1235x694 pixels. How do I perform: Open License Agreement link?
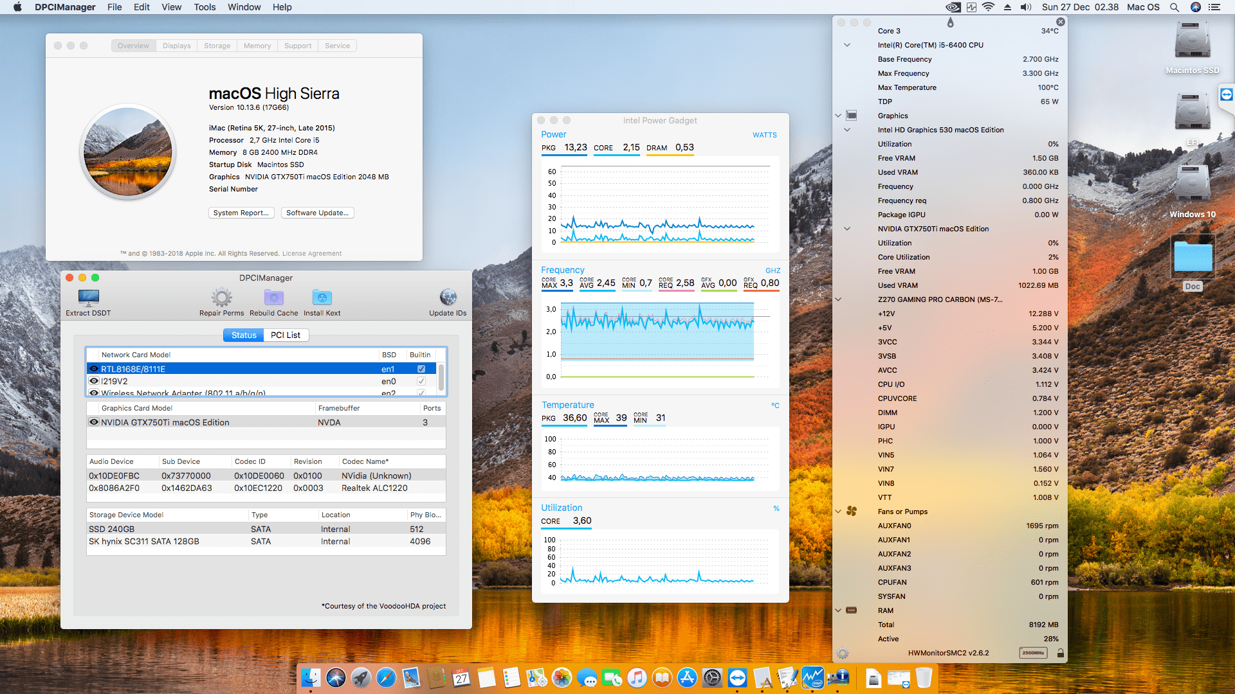point(312,253)
